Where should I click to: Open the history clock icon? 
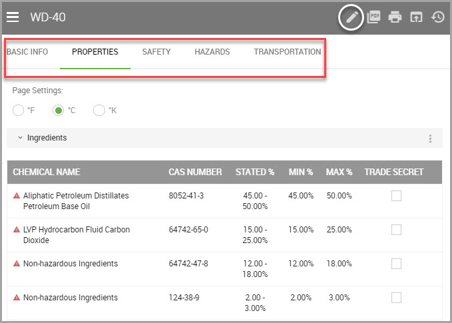[x=437, y=17]
